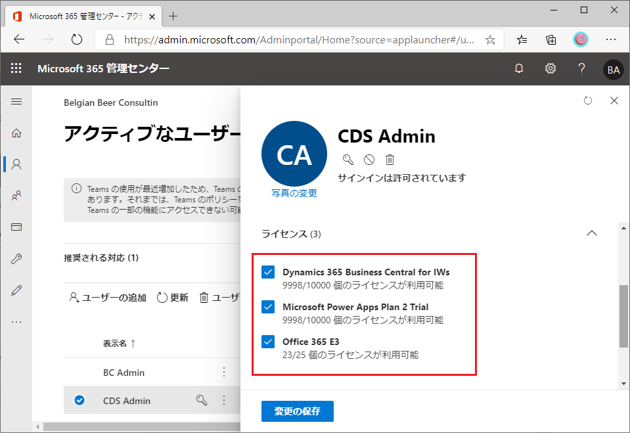Open browser settings and more menu
Viewport: 630px width, 433px height.
click(611, 39)
